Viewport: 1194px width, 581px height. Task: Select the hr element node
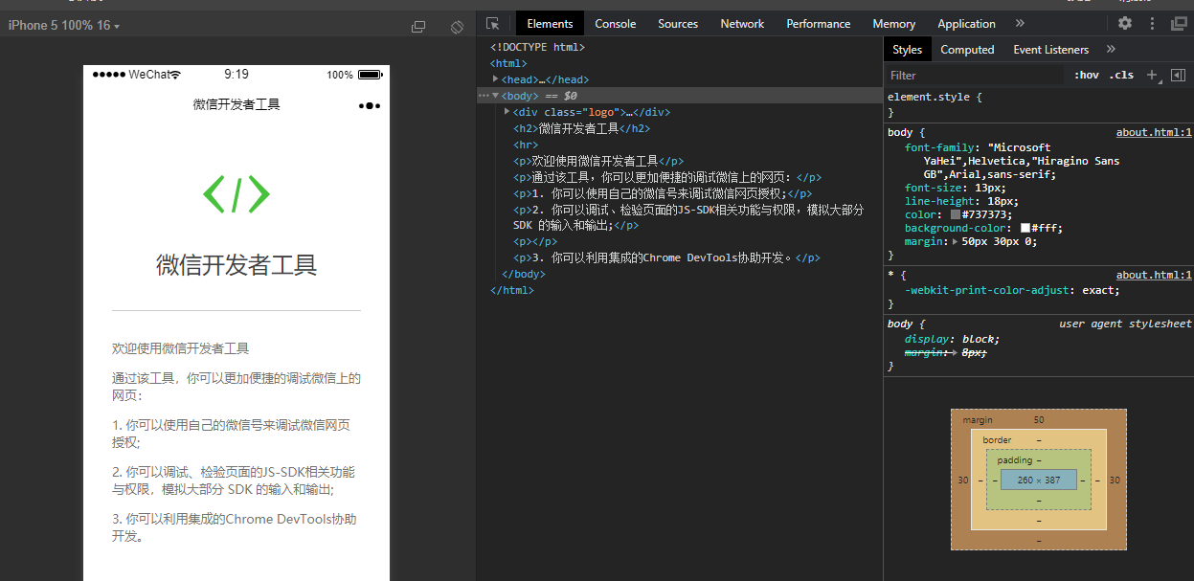[x=526, y=145]
